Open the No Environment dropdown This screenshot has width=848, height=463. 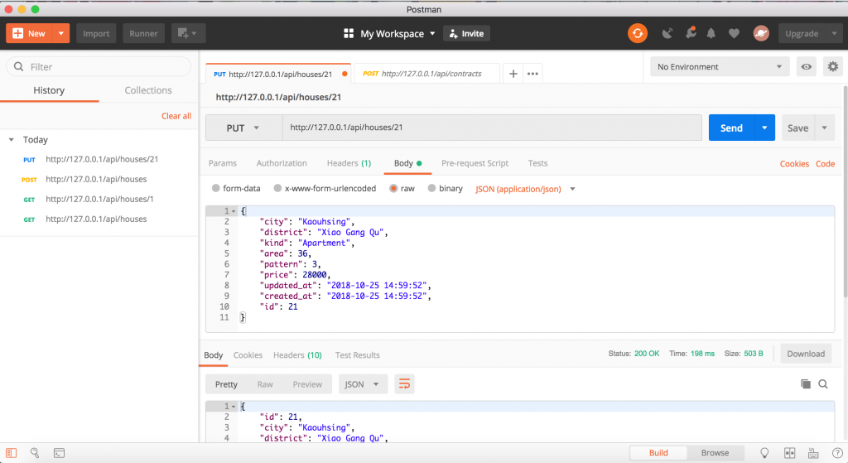point(720,66)
